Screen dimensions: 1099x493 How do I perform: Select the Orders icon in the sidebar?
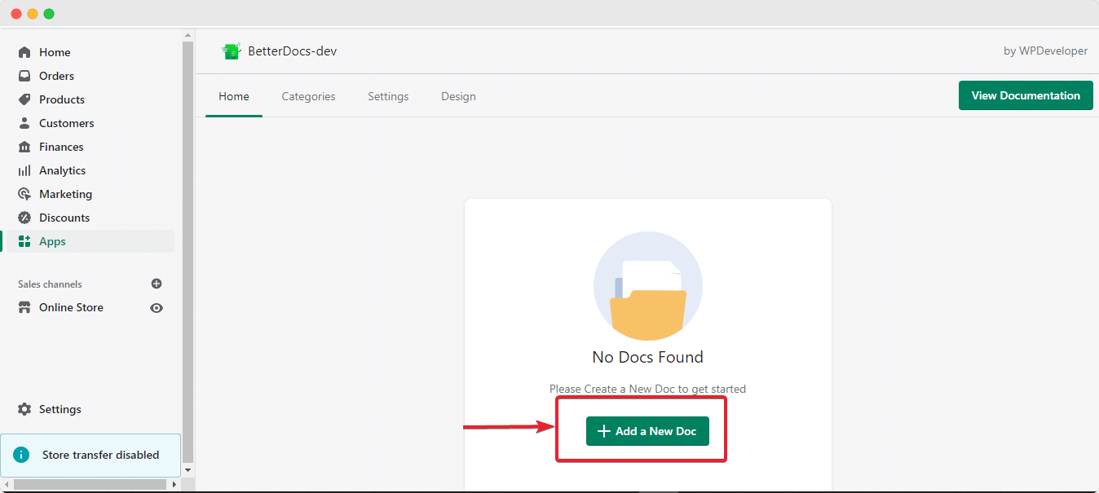24,75
